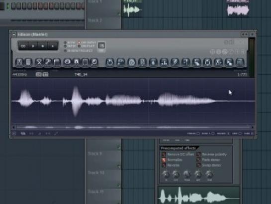Image resolution: width=271 pixels, height=204 pixels.
Task: Click the 44100Hz sample rate readout
Action: pos(20,74)
